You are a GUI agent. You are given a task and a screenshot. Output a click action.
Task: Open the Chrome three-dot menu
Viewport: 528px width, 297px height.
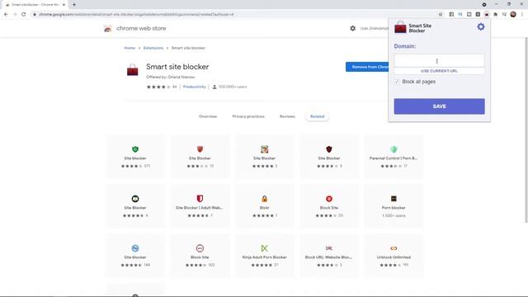[x=522, y=15]
